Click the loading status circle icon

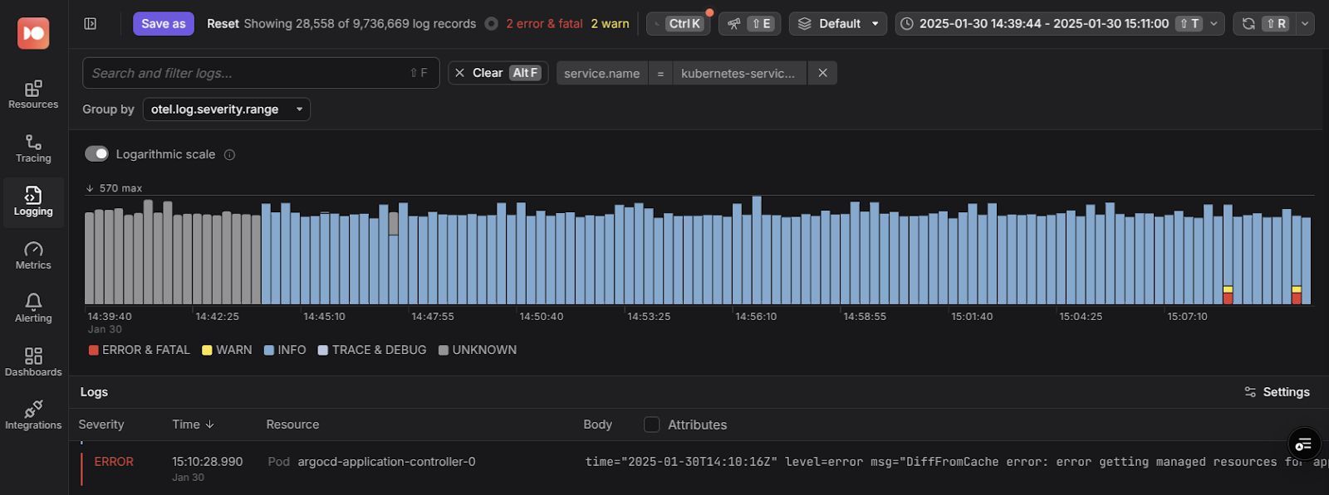(492, 24)
